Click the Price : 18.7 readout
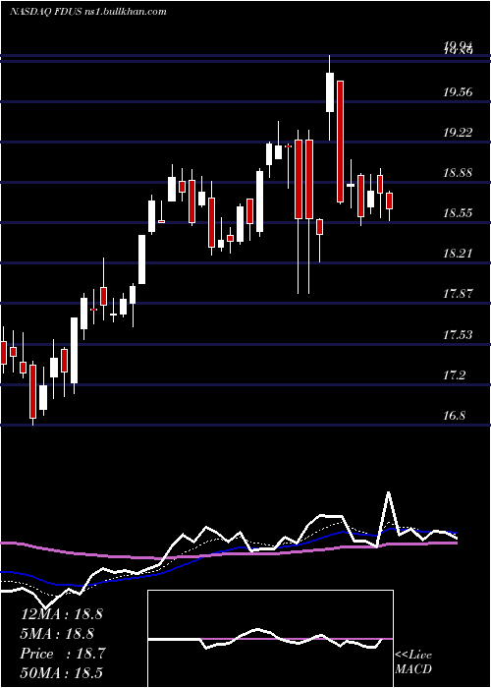 [x=63, y=654]
